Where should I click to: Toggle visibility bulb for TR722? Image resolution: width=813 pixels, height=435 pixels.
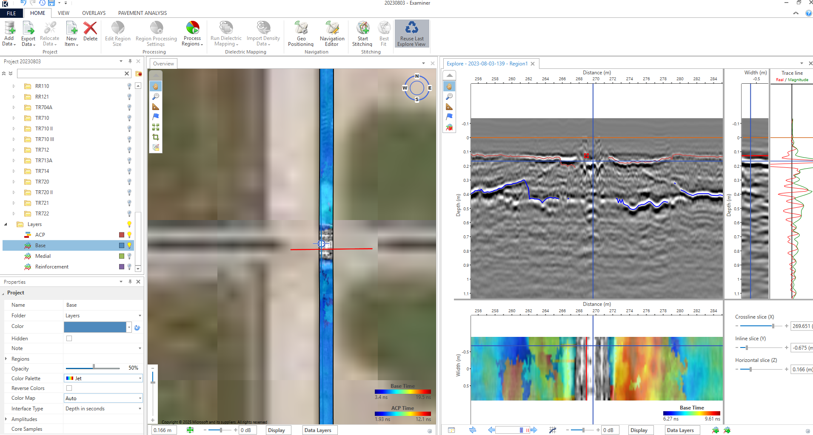click(129, 214)
